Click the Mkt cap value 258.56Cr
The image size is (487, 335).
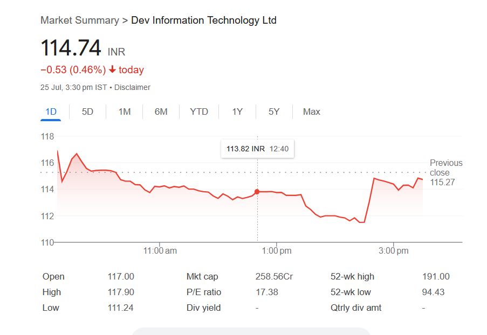pos(273,276)
